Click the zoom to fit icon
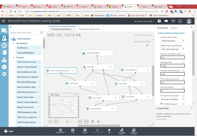The height and width of the screenshot is (140, 197). [x=50, y=122]
